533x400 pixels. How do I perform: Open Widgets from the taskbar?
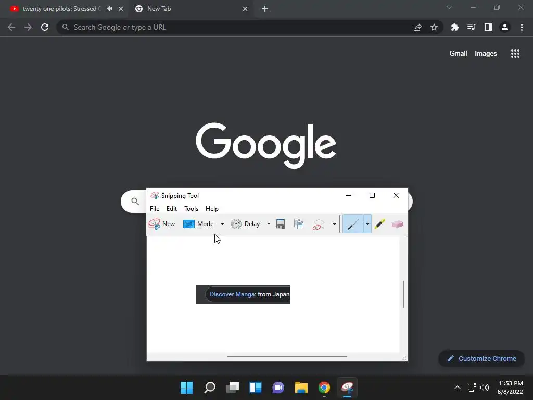255,387
